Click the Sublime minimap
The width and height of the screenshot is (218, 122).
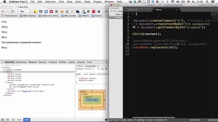[214, 17]
